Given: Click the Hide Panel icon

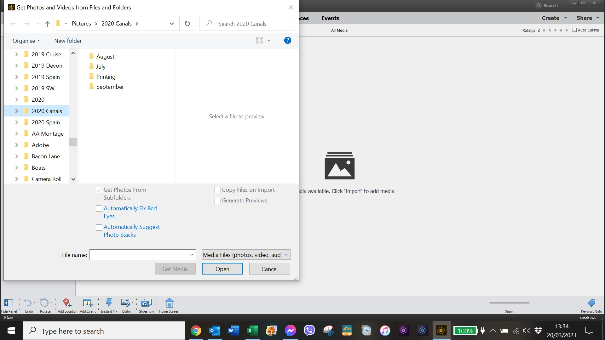Looking at the screenshot, I should pos(9,303).
